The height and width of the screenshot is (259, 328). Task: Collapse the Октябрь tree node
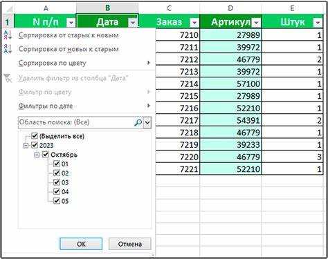[37, 155]
